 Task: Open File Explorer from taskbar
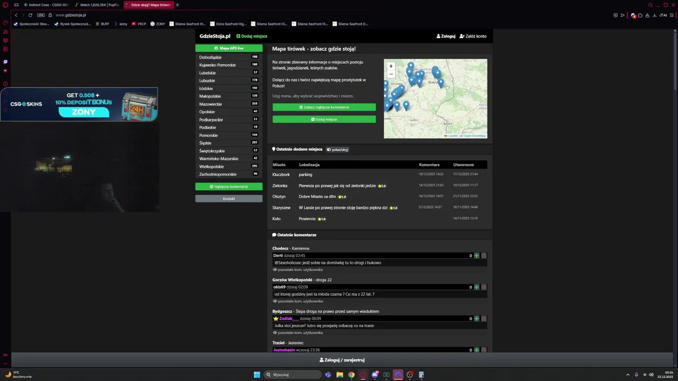tap(340, 375)
